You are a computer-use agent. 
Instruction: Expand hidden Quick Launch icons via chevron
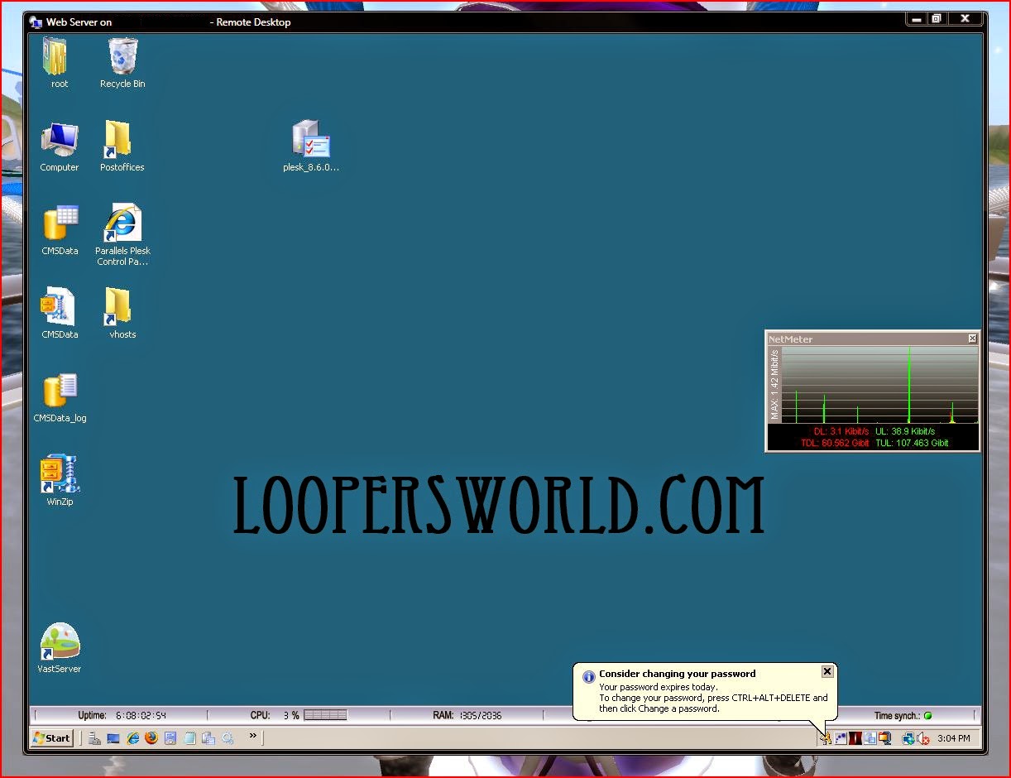point(253,737)
